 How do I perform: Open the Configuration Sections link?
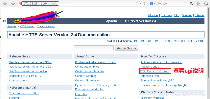point(89,71)
